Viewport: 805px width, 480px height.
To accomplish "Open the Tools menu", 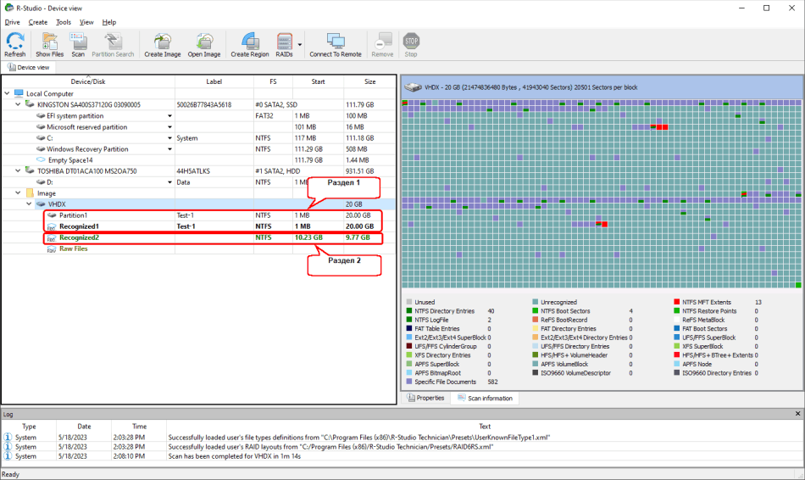I will 64,22.
